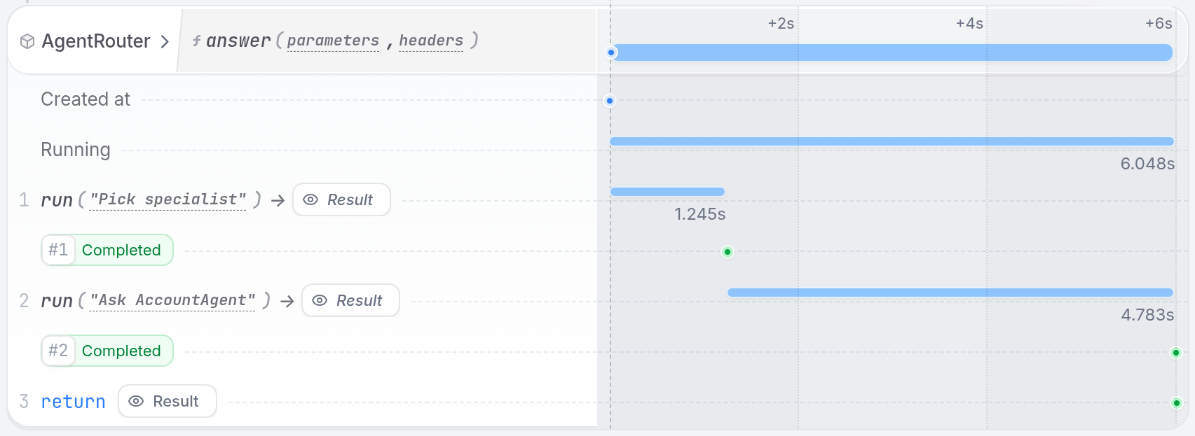Image resolution: width=1195 pixels, height=436 pixels.
Task: Open the Result for the Pick specialist run
Action: 341,199
